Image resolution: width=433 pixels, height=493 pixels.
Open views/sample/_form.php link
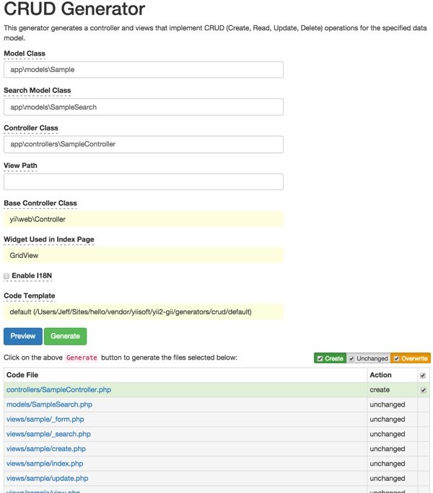pos(45,419)
